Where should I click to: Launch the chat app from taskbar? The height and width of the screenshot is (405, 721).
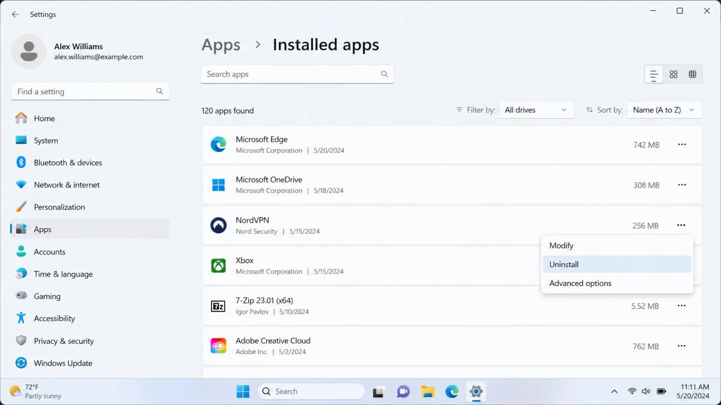403,392
